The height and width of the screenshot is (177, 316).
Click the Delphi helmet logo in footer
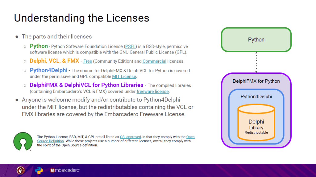[21, 170]
